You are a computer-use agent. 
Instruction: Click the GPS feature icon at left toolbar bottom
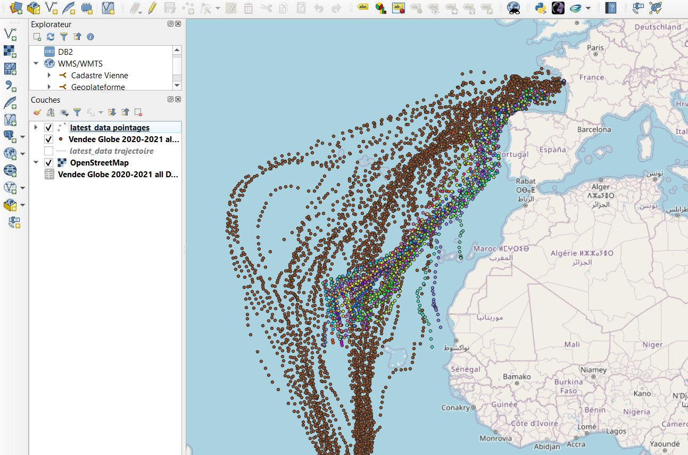coord(14,222)
